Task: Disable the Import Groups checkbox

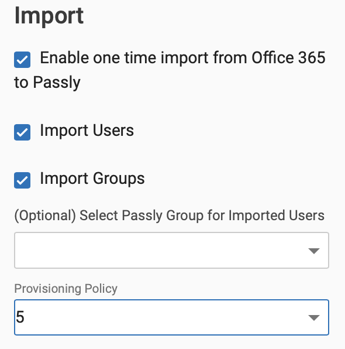Action: click(22, 180)
